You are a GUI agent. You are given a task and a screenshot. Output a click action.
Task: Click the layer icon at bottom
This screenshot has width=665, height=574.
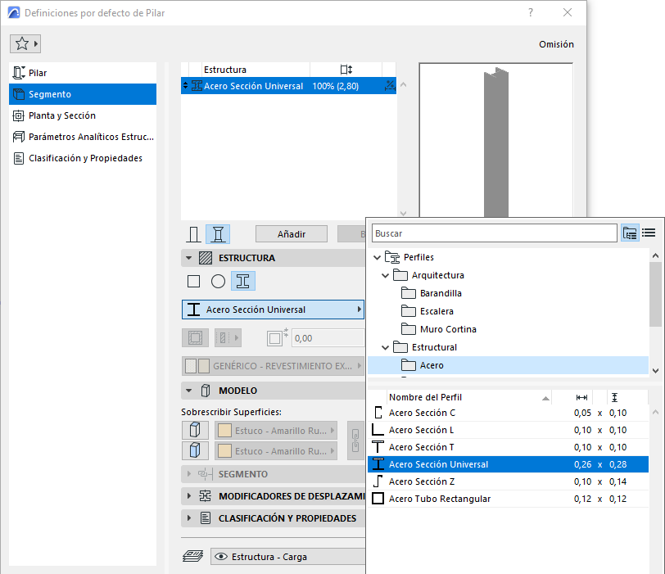point(193,556)
